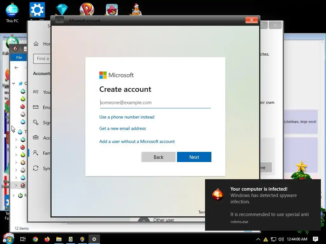
Task: Click the clock showing 12:44:00 AM
Action: coord(297,239)
